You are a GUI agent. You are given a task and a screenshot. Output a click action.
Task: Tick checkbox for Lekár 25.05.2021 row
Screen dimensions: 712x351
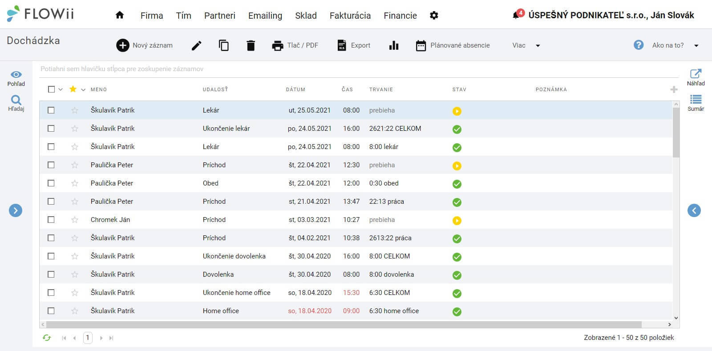point(51,110)
